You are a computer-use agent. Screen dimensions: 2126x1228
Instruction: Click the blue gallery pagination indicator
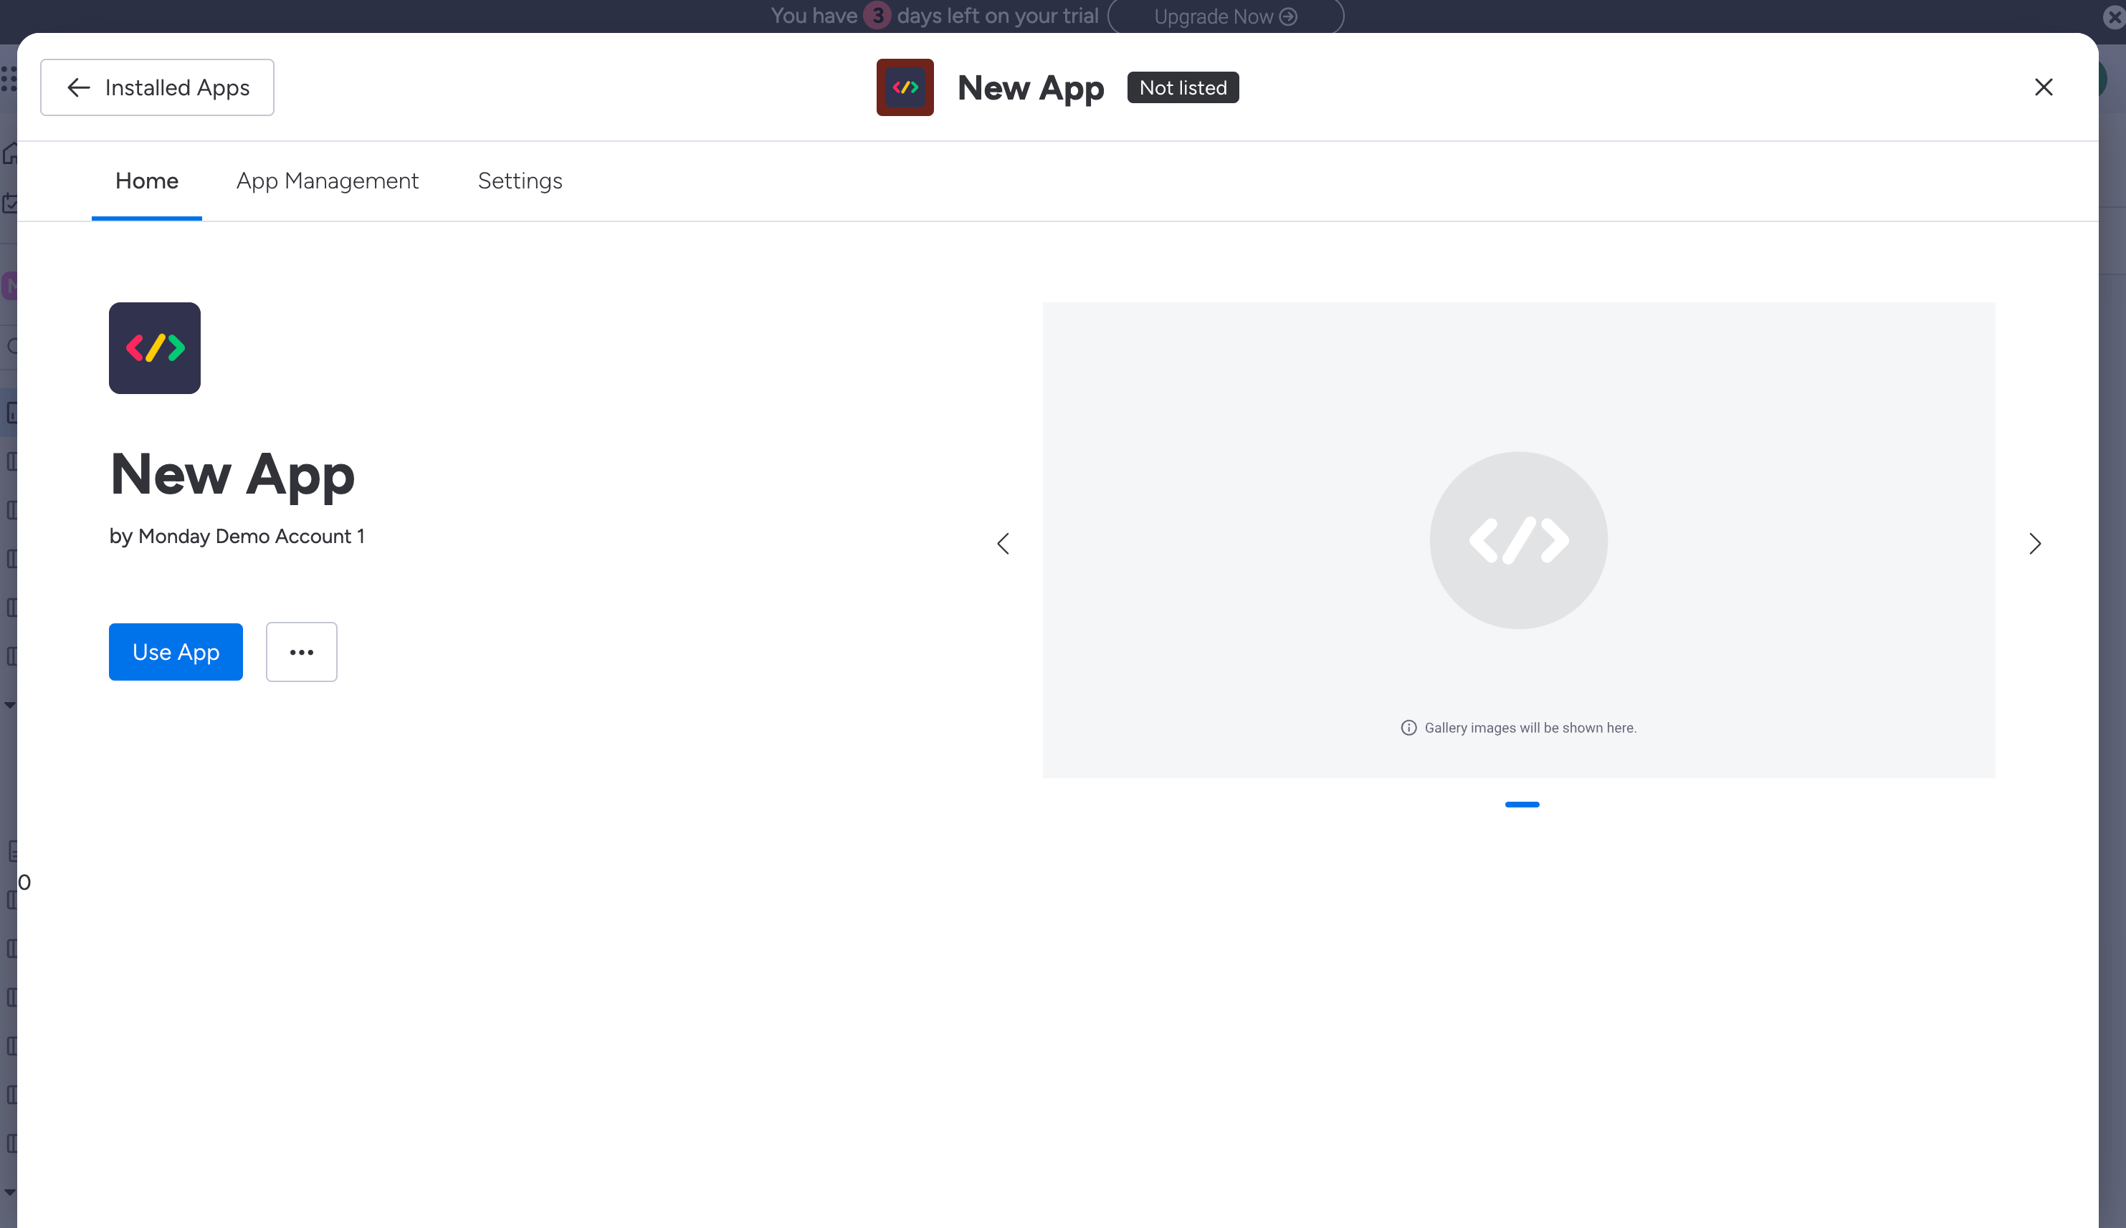click(1521, 804)
